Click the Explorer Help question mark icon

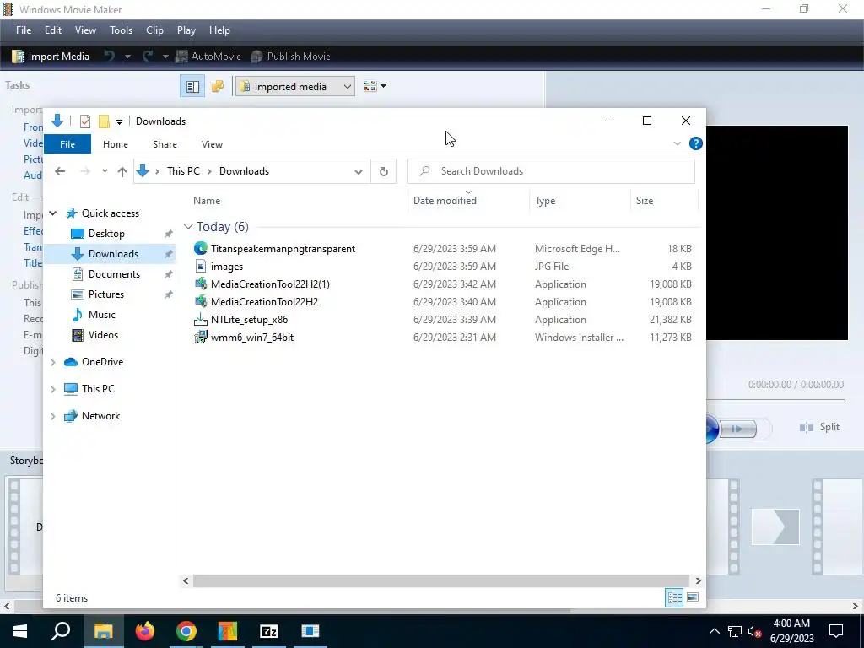pyautogui.click(x=696, y=143)
